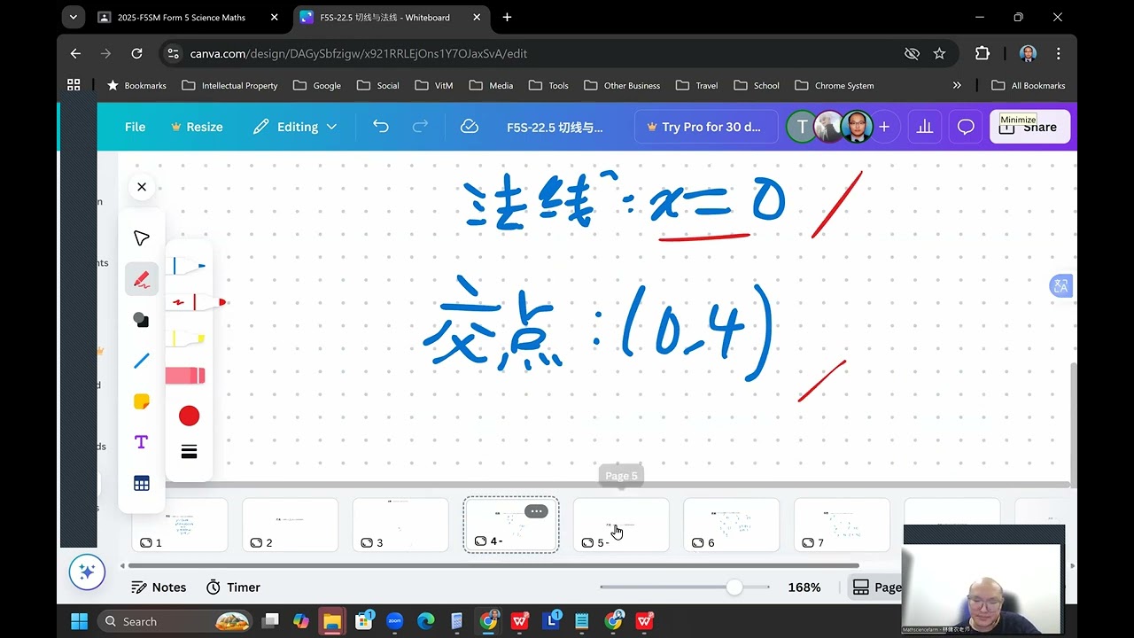Open the comments bubble icon

[x=966, y=127]
